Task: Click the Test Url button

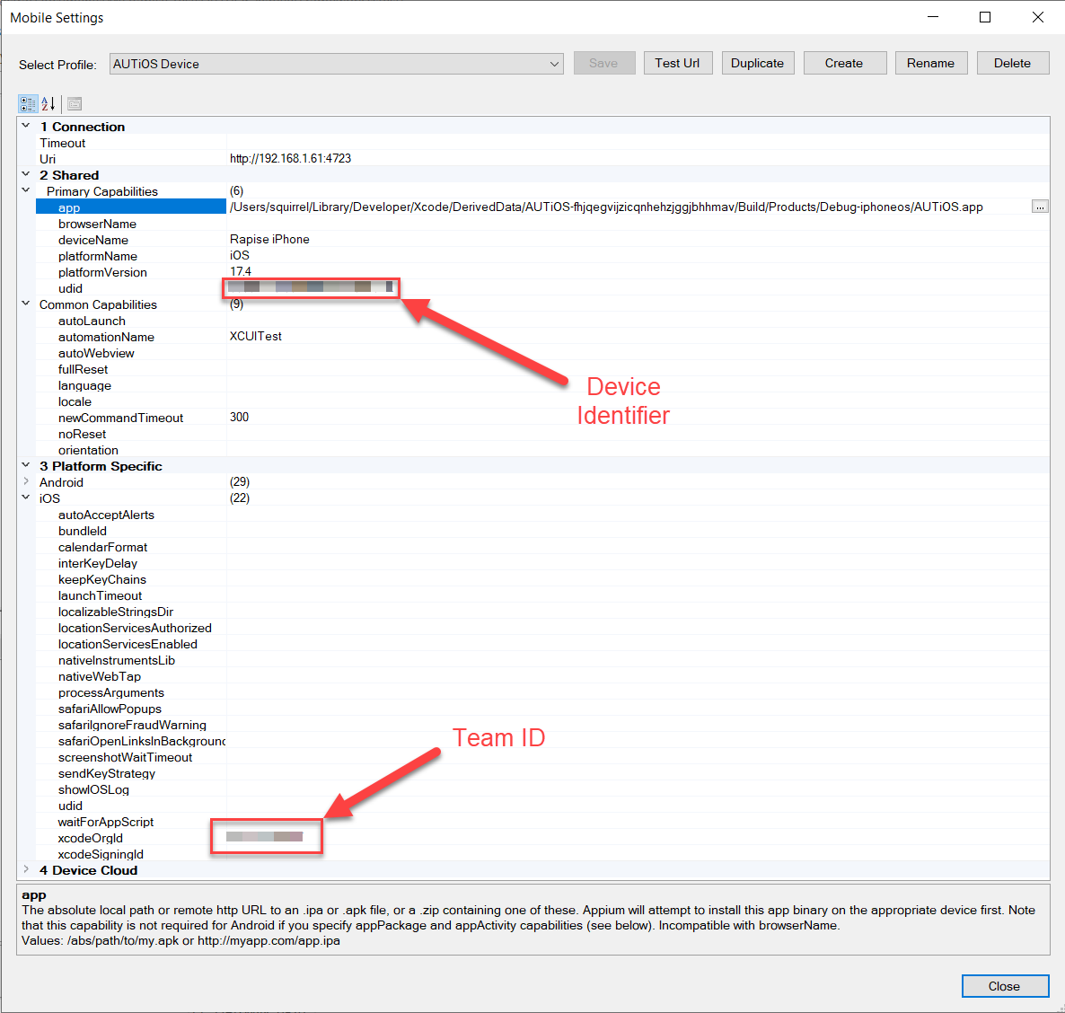Action: 677,63
